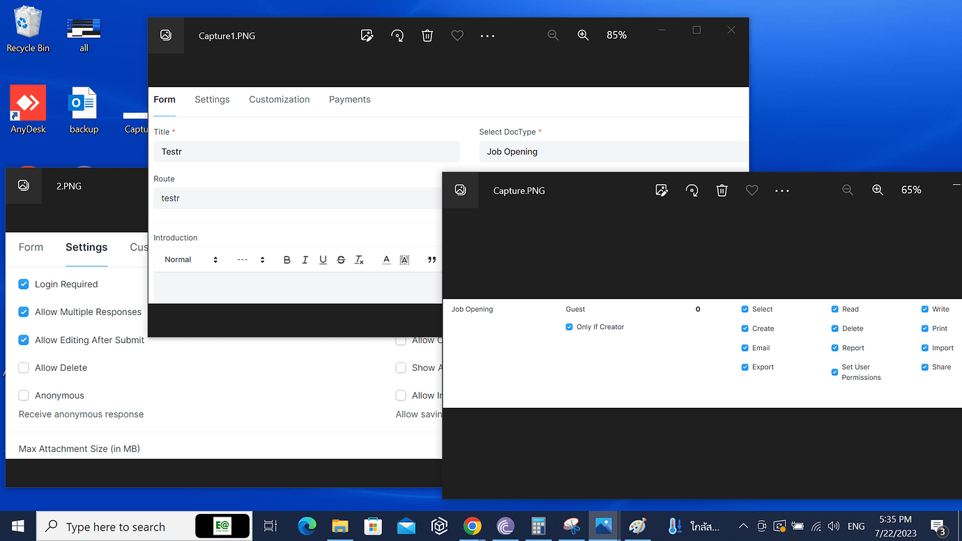962x541 pixels.
Task: Open the text color picker
Action: [x=386, y=259]
